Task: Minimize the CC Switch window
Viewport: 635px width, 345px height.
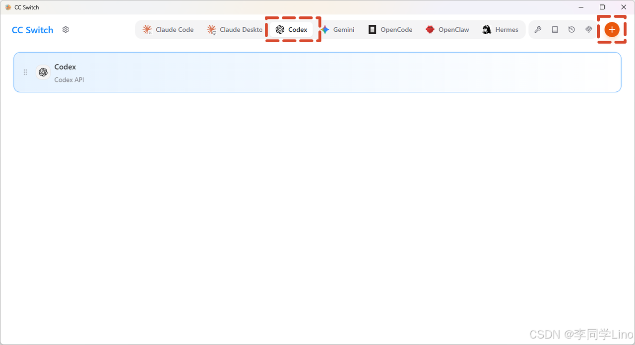Action: coord(581,7)
